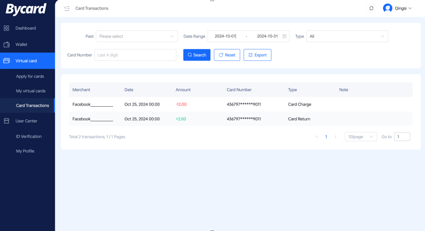Open the Wallet page
The image size is (425, 231).
pos(21,45)
